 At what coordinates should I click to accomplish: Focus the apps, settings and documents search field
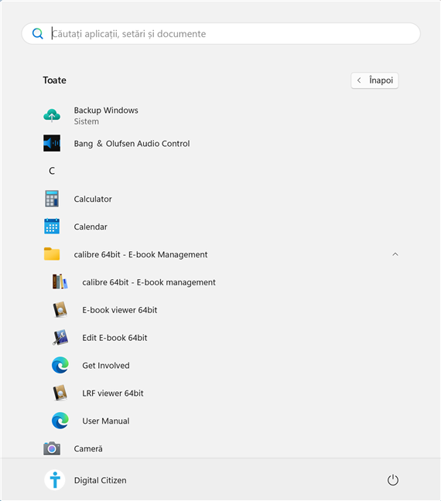click(220, 33)
